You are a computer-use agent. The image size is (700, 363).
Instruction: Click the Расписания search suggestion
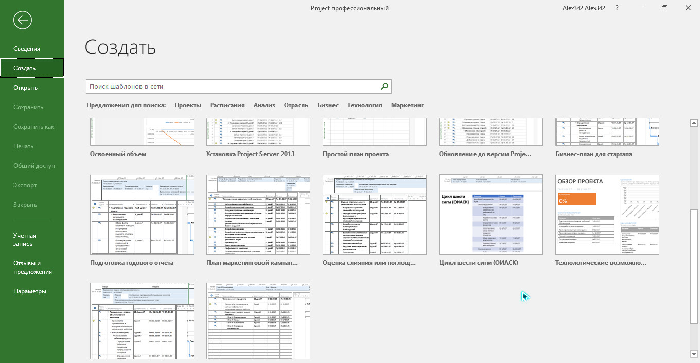tap(227, 105)
